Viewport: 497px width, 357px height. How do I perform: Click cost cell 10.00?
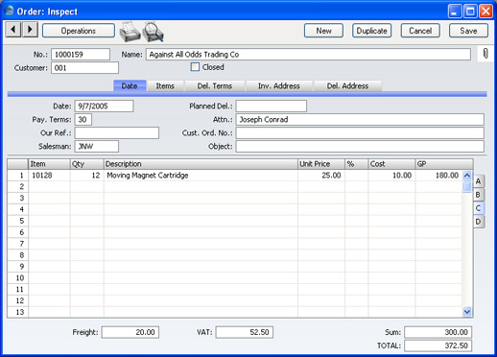[391, 176]
